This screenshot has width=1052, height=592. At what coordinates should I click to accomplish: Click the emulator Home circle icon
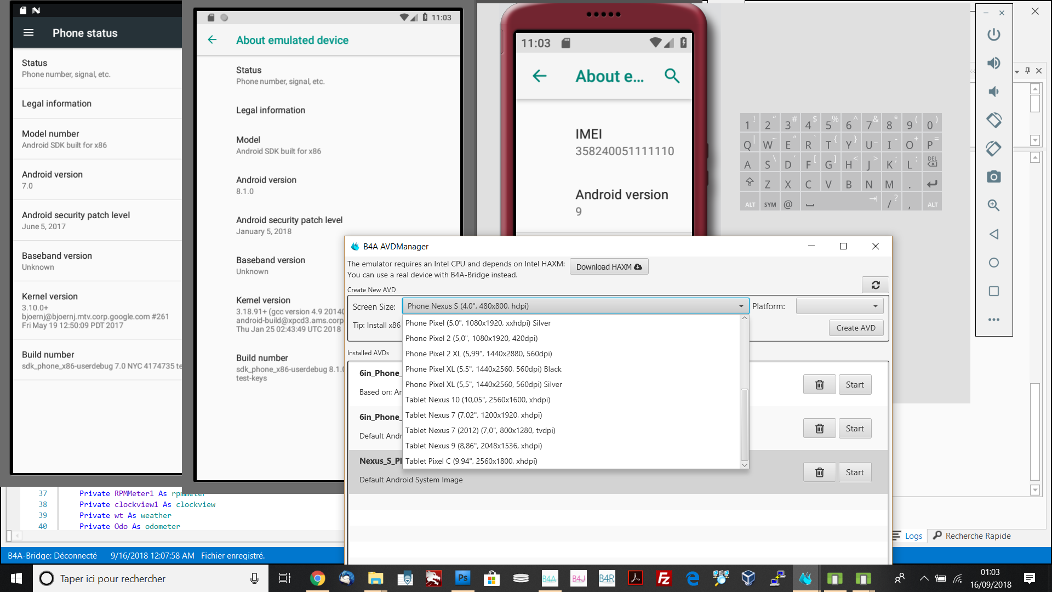coord(993,263)
